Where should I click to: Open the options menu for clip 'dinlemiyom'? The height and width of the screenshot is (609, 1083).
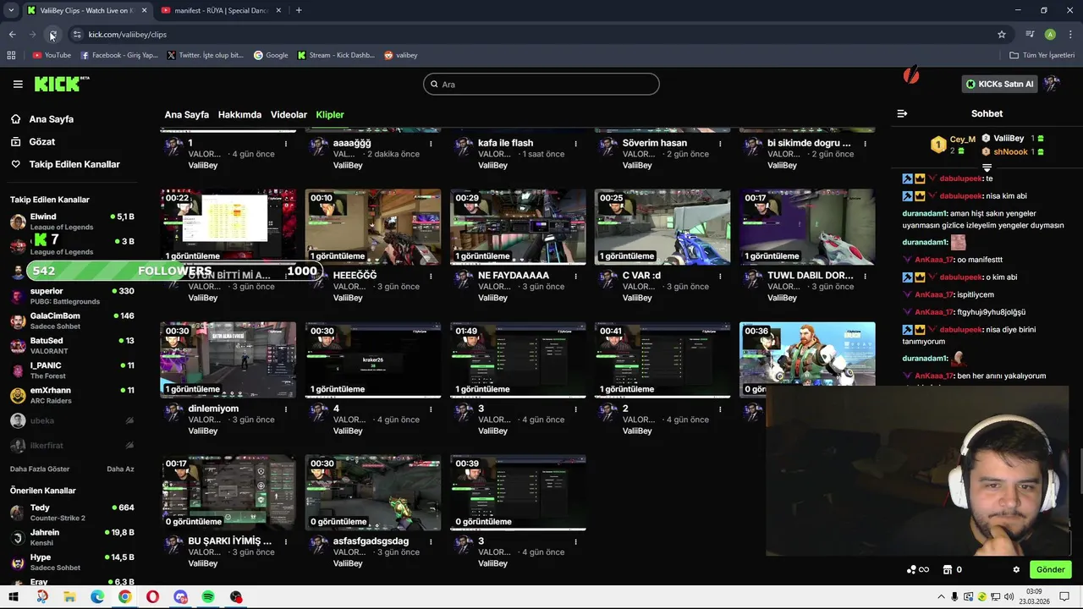click(x=286, y=409)
